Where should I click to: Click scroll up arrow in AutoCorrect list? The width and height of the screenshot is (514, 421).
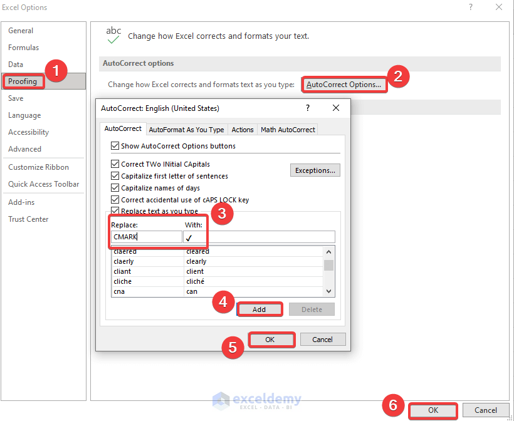tap(329, 252)
